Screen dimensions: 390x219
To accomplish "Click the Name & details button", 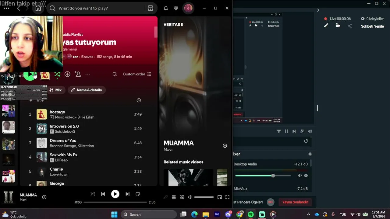I will click(87, 90).
